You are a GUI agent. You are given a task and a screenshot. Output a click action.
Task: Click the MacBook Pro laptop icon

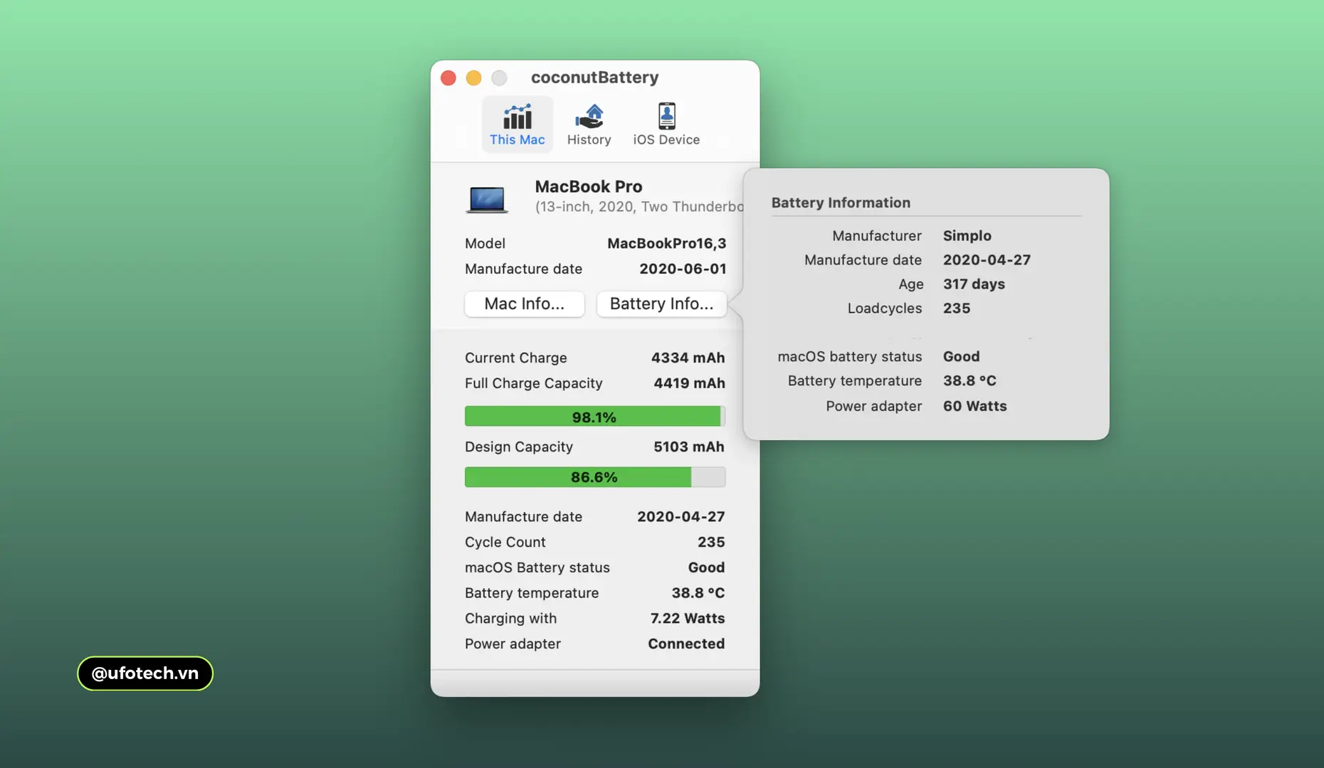click(x=487, y=200)
